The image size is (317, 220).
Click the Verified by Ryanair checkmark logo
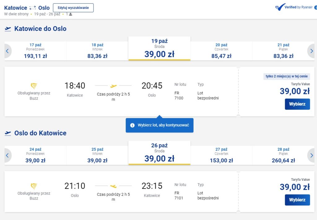280,7
